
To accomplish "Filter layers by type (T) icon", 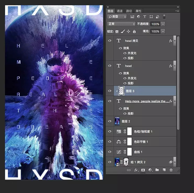I will (x=145, y=16).
